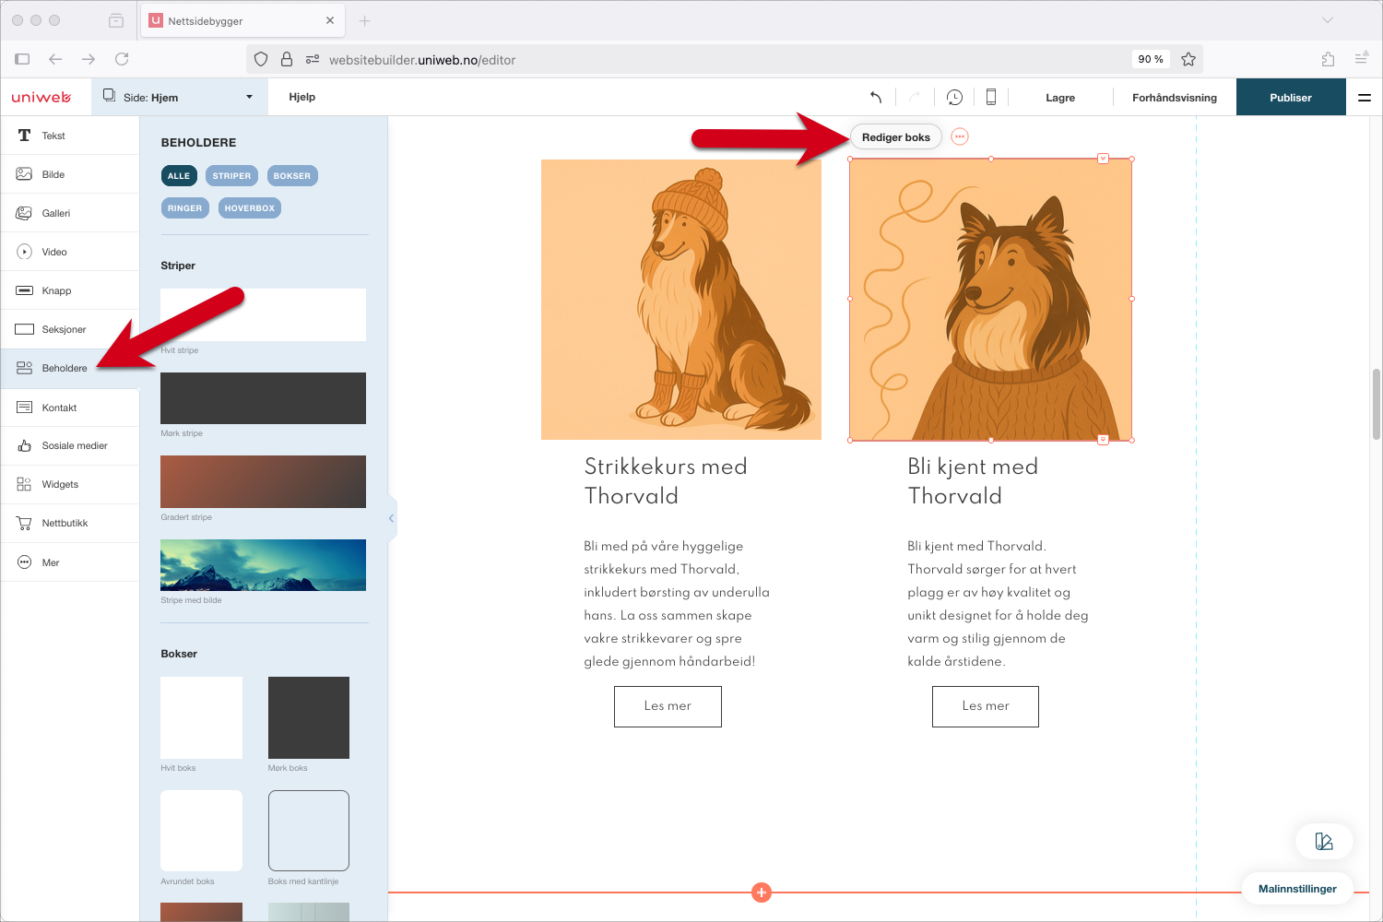Open the Widgets category
The width and height of the screenshot is (1383, 922).
(69, 484)
